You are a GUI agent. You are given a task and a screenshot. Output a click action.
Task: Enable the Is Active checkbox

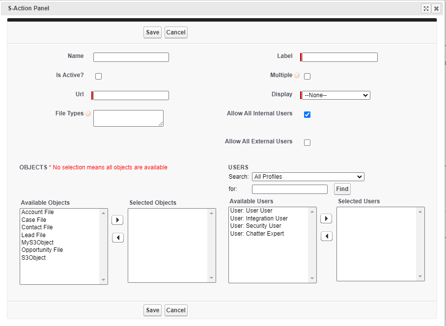[98, 77]
